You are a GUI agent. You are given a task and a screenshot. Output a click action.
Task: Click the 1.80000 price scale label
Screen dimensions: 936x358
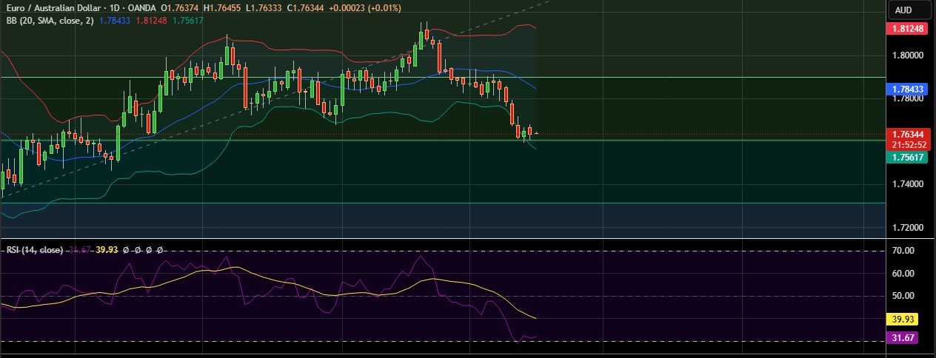pyautogui.click(x=907, y=55)
